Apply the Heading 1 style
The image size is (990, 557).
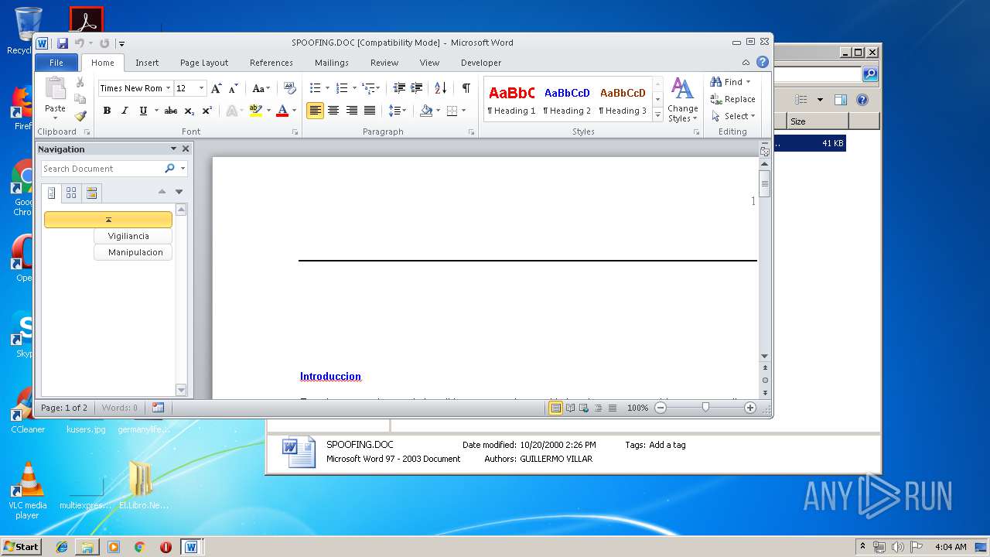(511, 100)
